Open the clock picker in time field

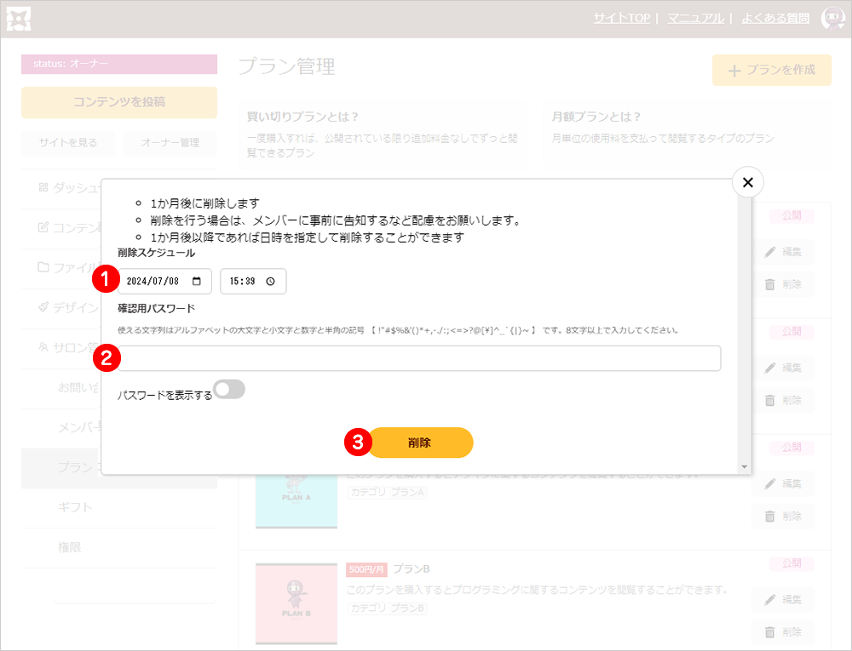[271, 282]
